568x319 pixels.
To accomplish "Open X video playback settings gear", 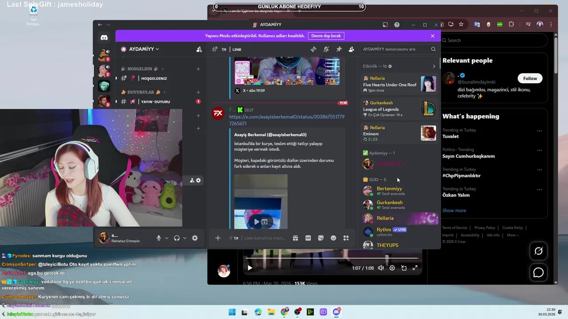I will click(392, 268).
